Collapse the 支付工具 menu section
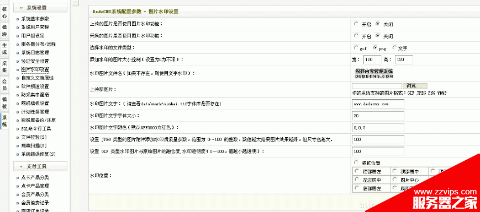 click(40, 166)
